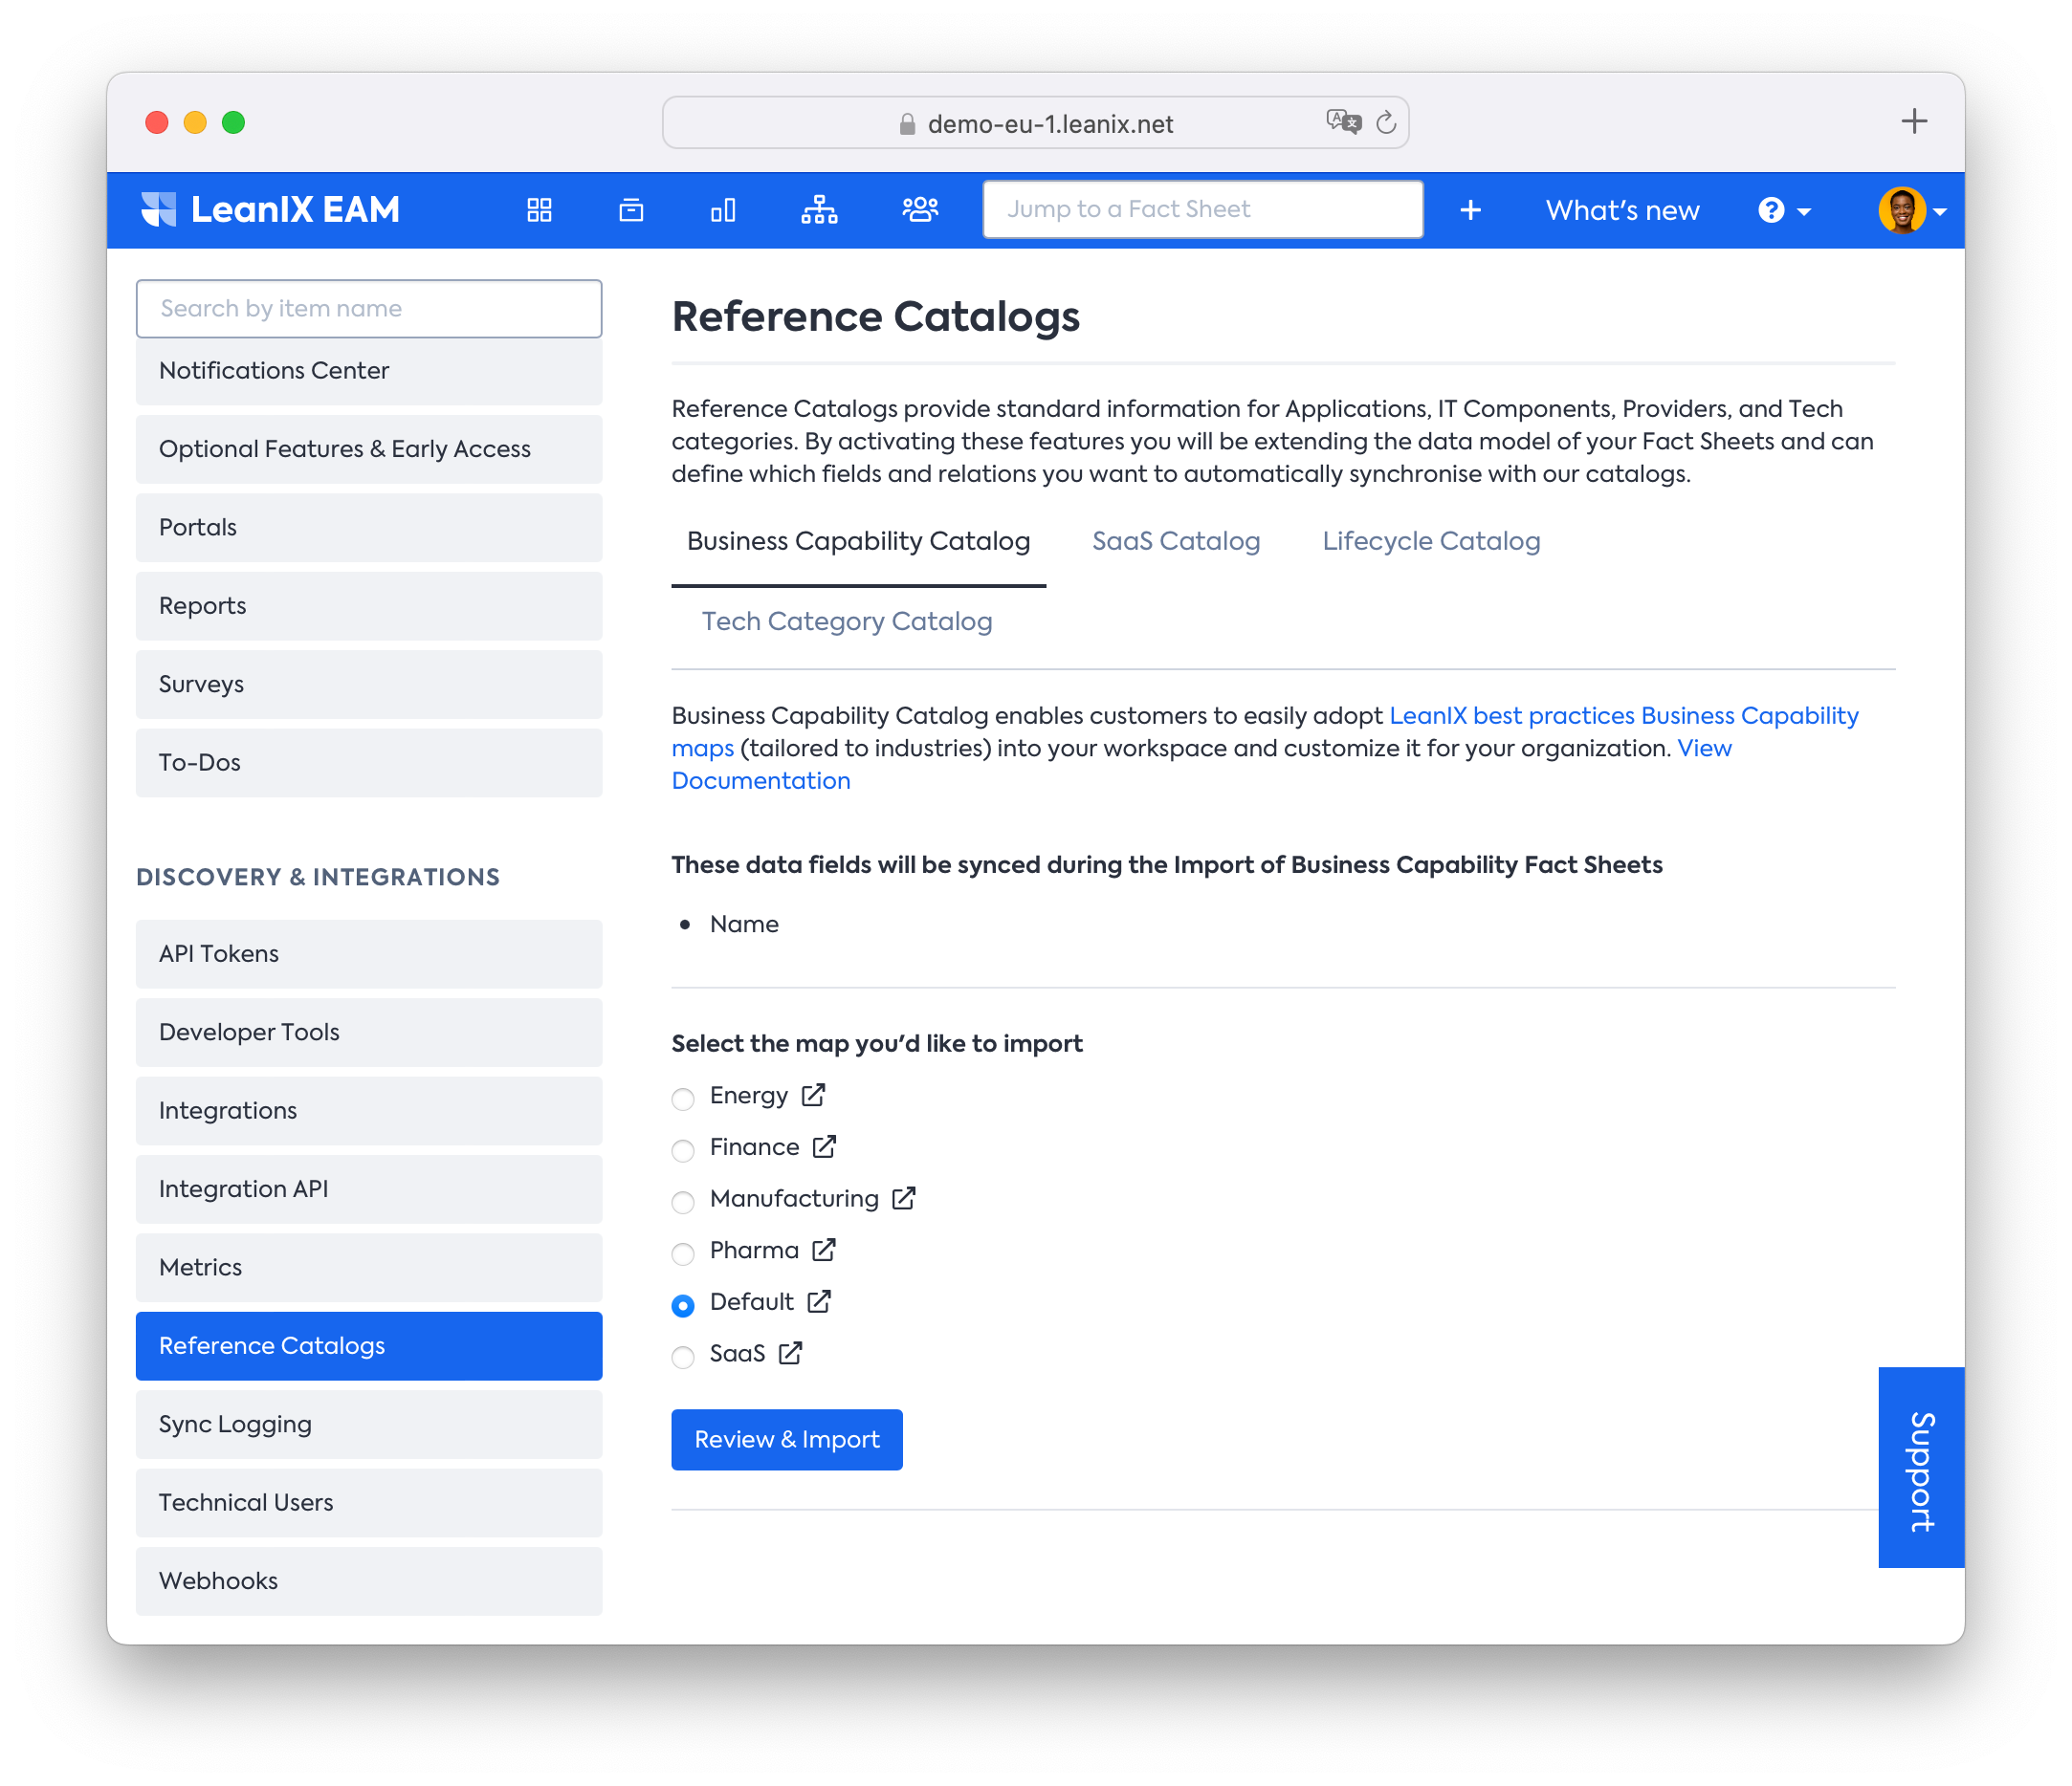The width and height of the screenshot is (2072, 1786).
Task: Open Developer Tools in sidebar
Action: click(x=369, y=1033)
